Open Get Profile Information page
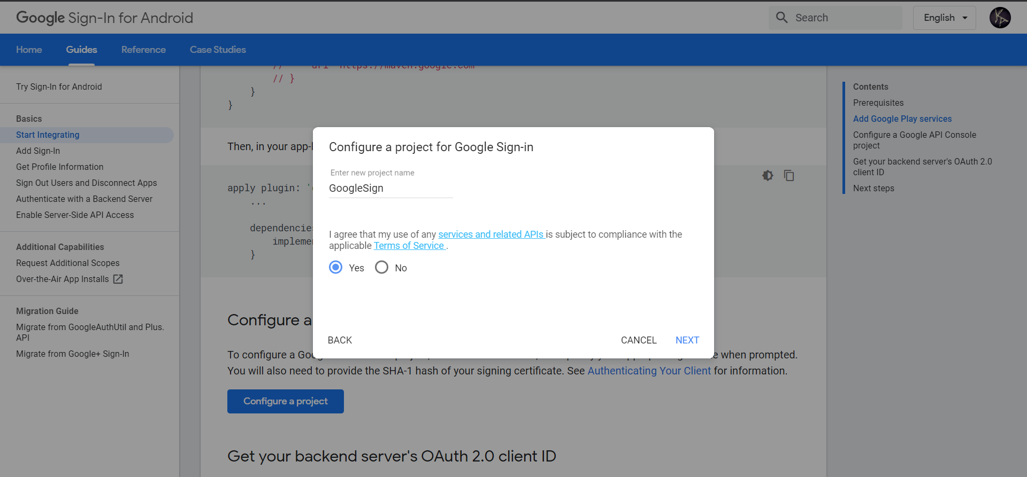 [60, 167]
